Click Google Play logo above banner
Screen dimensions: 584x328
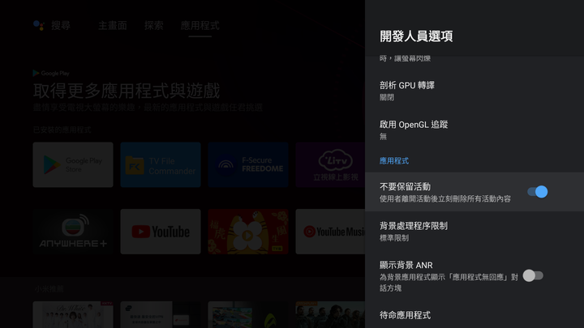pyautogui.click(x=51, y=73)
